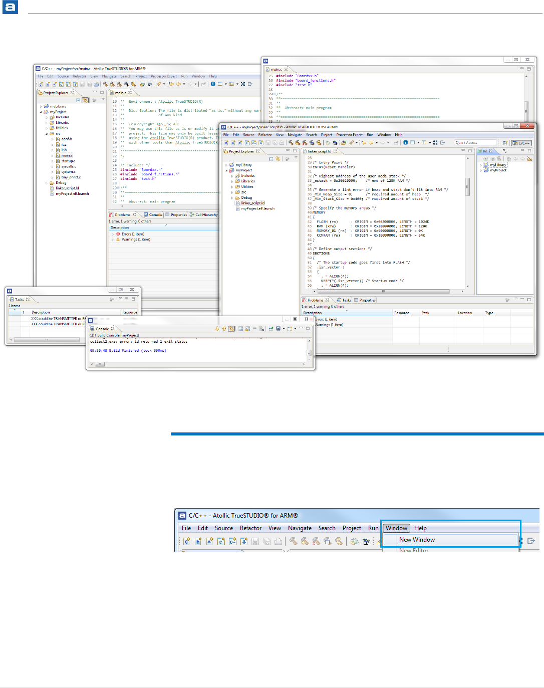Click blue information icon in linker_script.ld window toolbar

[406, 142]
